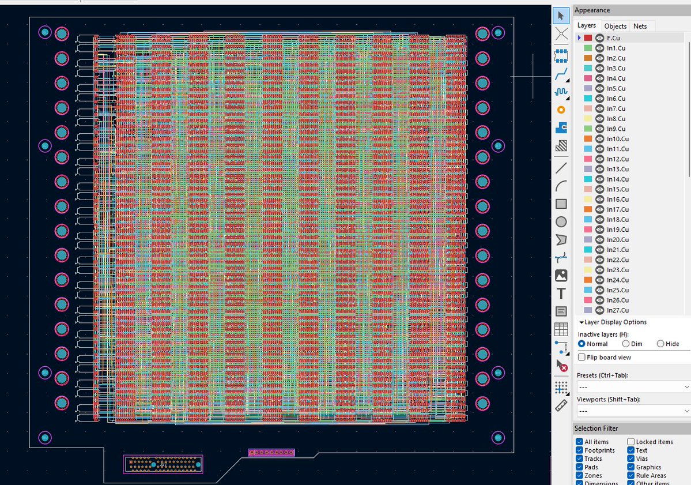The width and height of the screenshot is (691, 485).
Task: Click the In8.Cu yellow color swatch
Action: pos(588,119)
